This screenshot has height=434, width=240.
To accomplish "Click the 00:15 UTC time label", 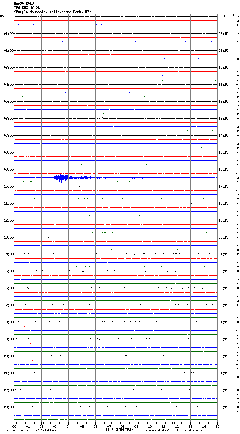I will coord(223,305).
